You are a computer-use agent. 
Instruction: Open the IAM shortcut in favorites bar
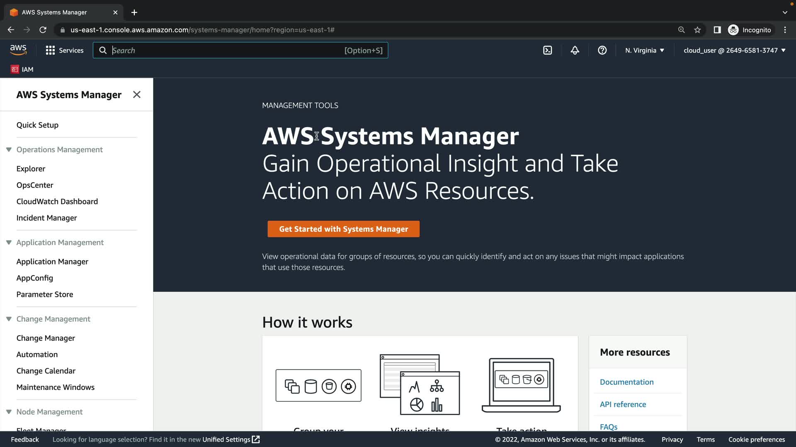click(22, 70)
